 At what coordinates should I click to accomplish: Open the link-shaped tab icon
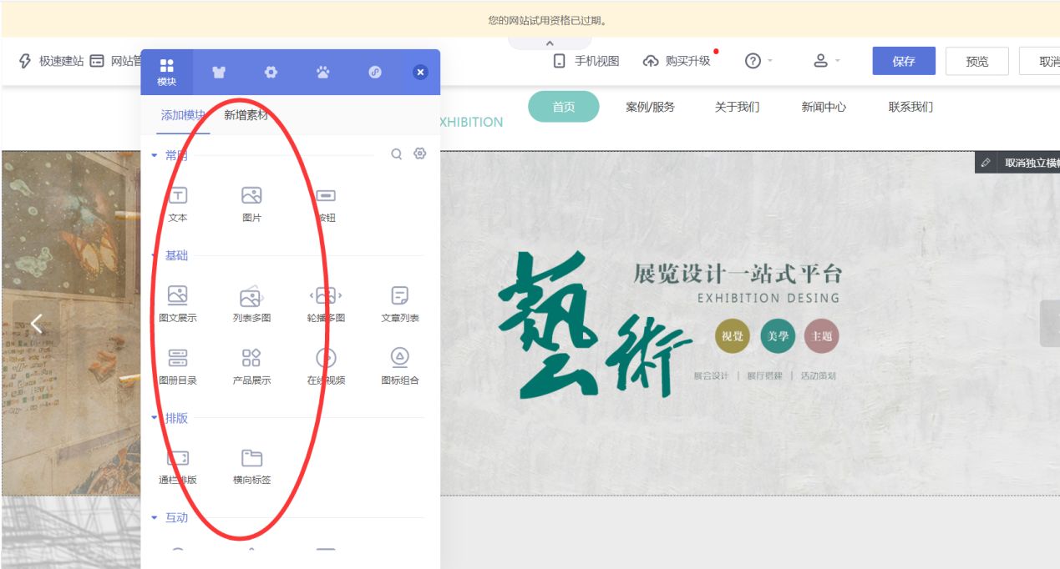click(x=375, y=73)
